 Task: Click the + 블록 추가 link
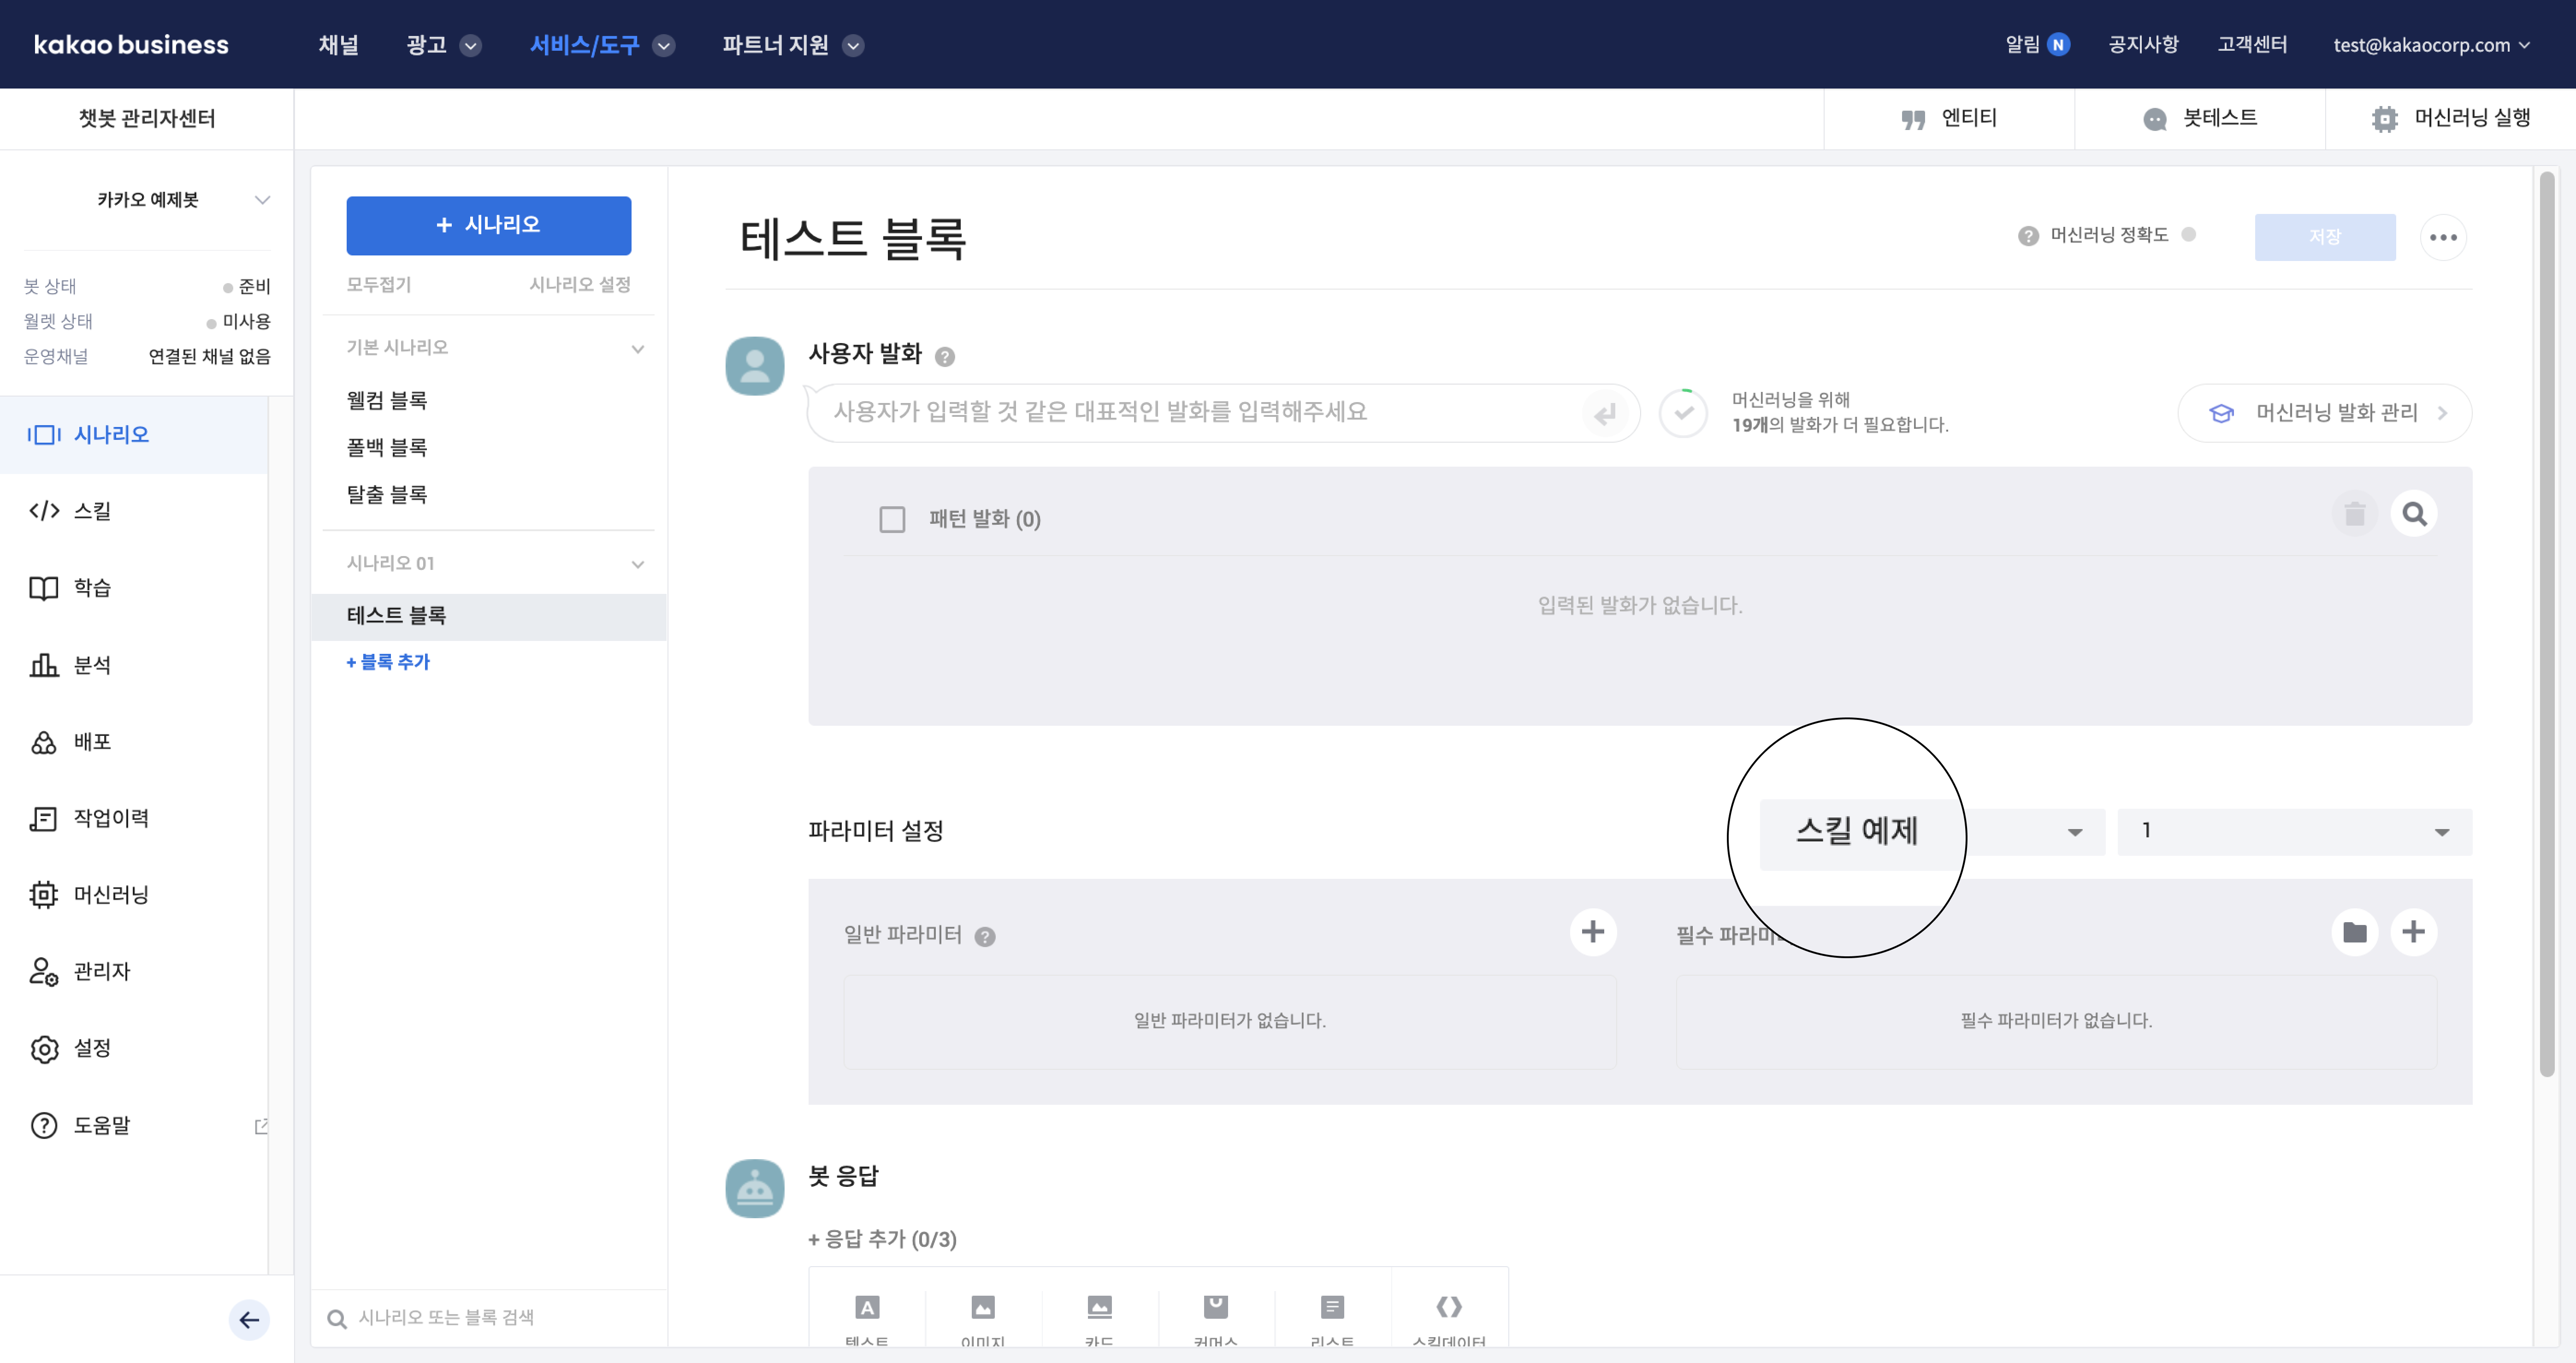tap(387, 662)
